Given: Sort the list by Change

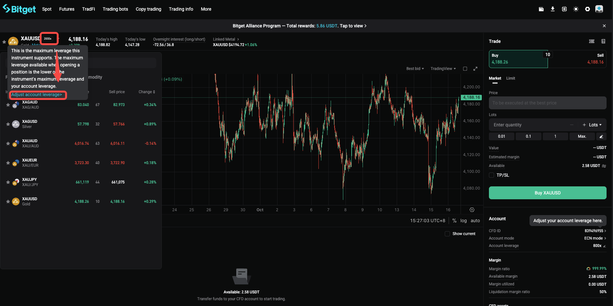Looking at the screenshot, I should pyautogui.click(x=147, y=92).
